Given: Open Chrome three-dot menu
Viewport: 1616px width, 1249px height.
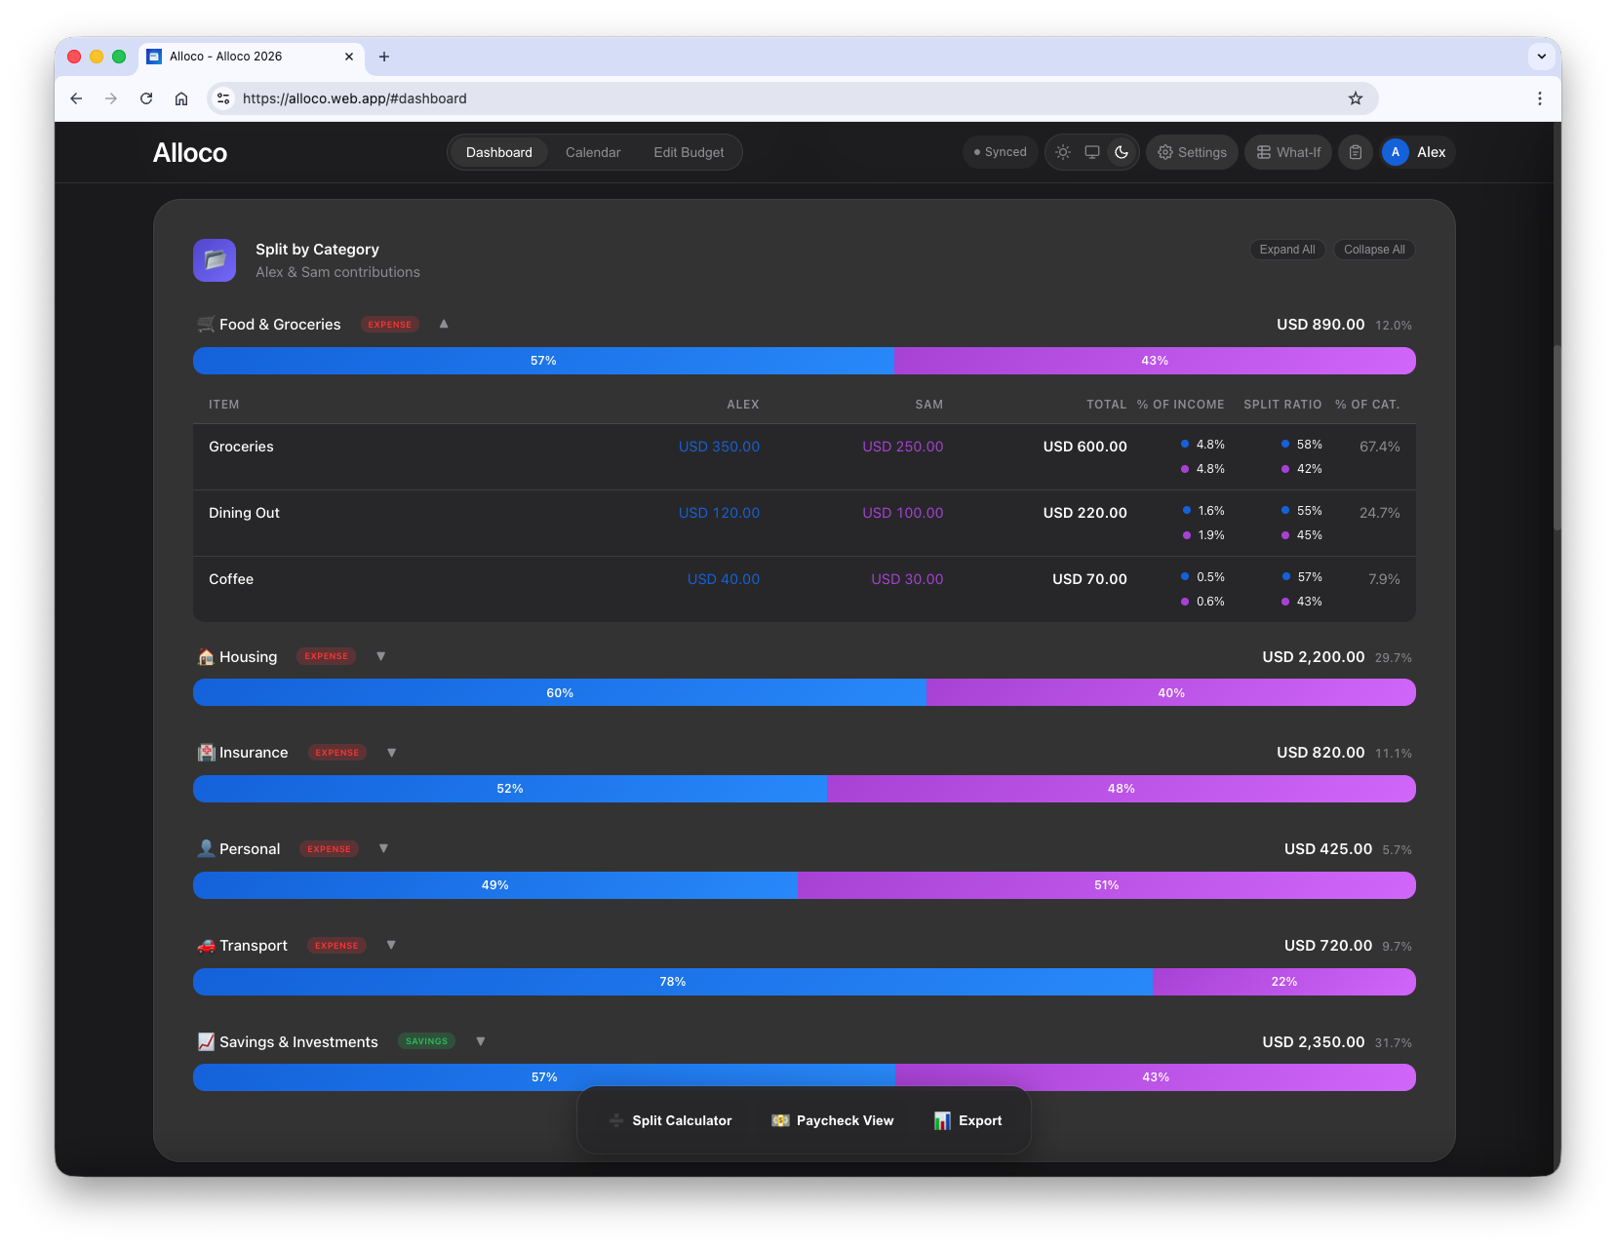Looking at the screenshot, I should (1539, 98).
